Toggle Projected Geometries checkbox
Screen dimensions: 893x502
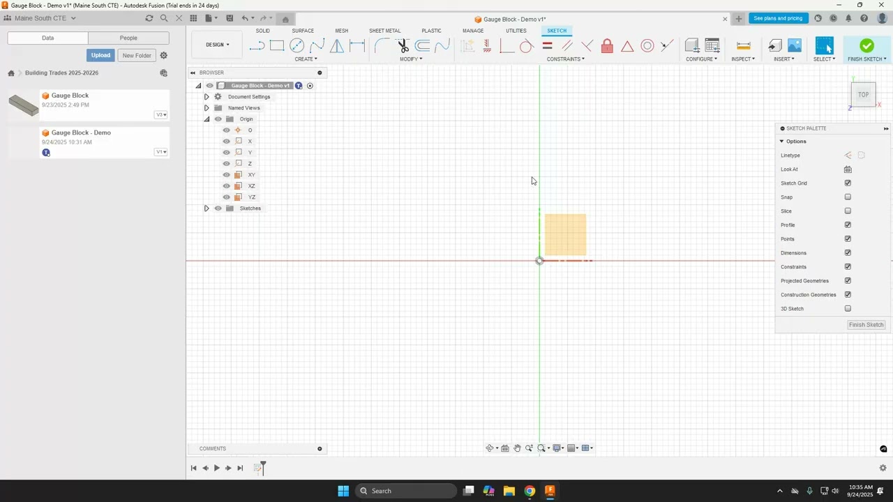tap(848, 281)
